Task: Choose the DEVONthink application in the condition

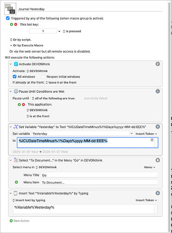Action: coord(37,110)
